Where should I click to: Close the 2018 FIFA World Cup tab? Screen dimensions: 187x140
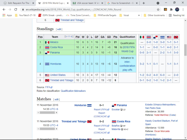point(68,3)
